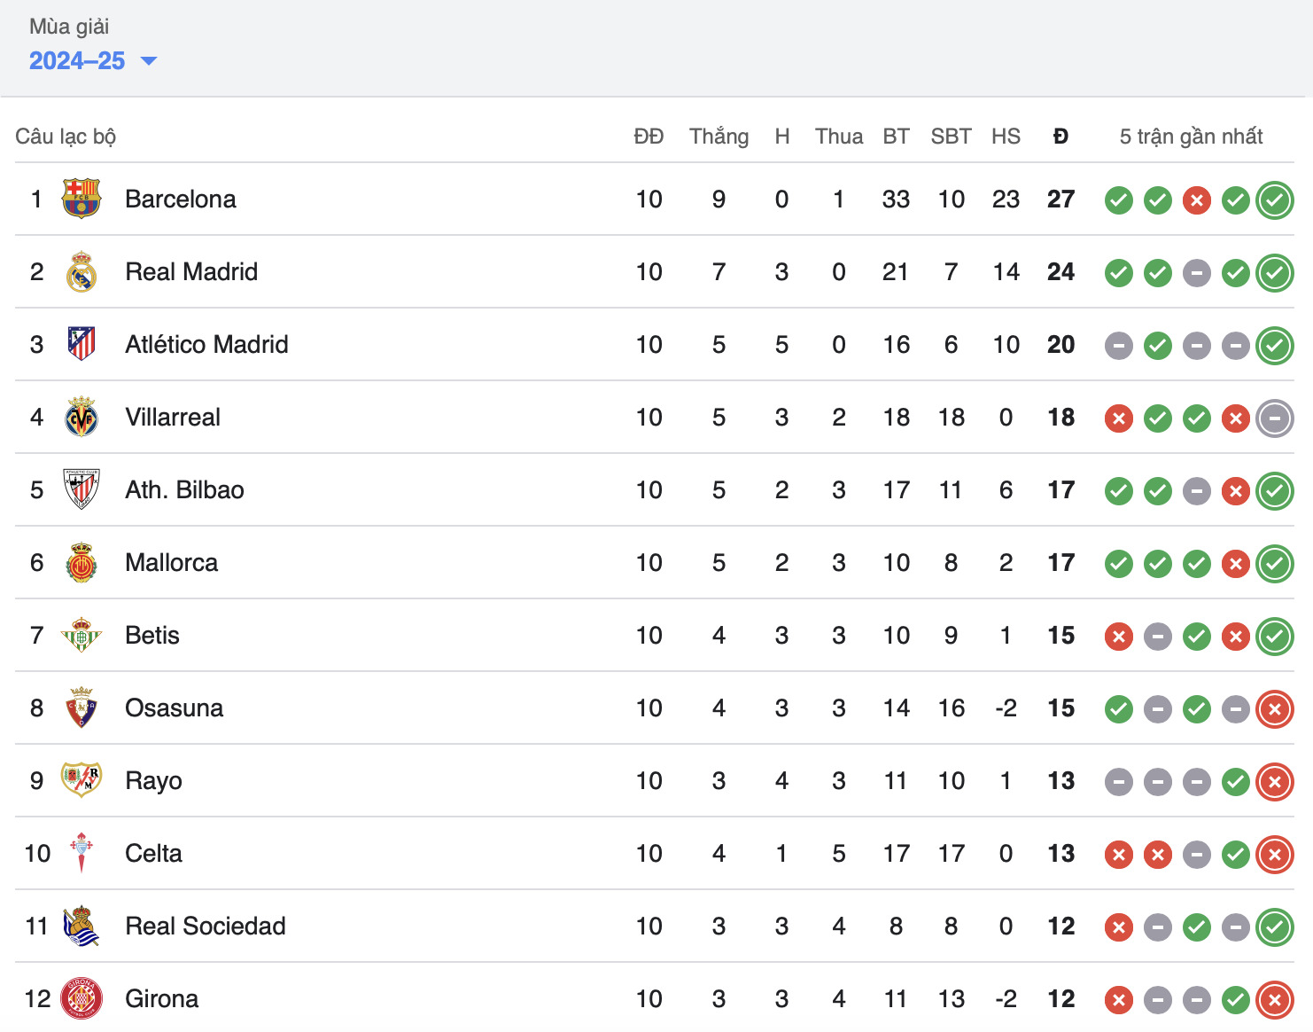Click the Mallorca club badge

pos(82,562)
